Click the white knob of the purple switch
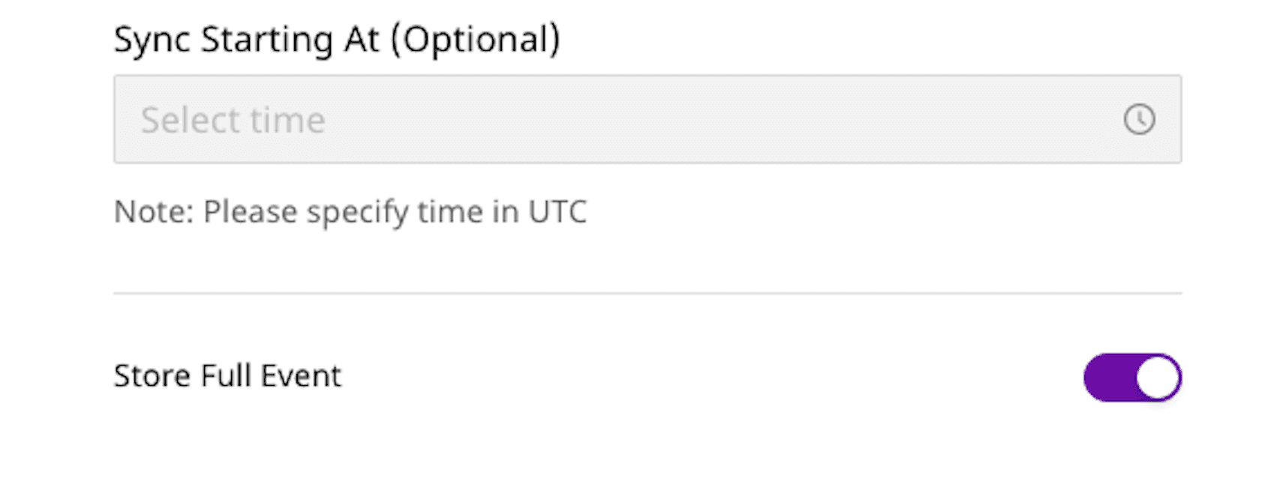The width and height of the screenshot is (1265, 499). [x=1157, y=378]
